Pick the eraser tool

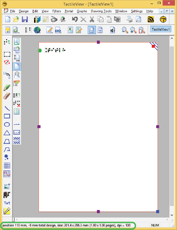coord(7,96)
